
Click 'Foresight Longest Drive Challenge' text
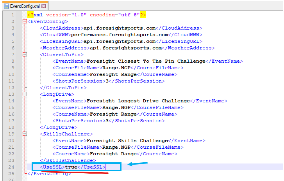(x=138, y=101)
